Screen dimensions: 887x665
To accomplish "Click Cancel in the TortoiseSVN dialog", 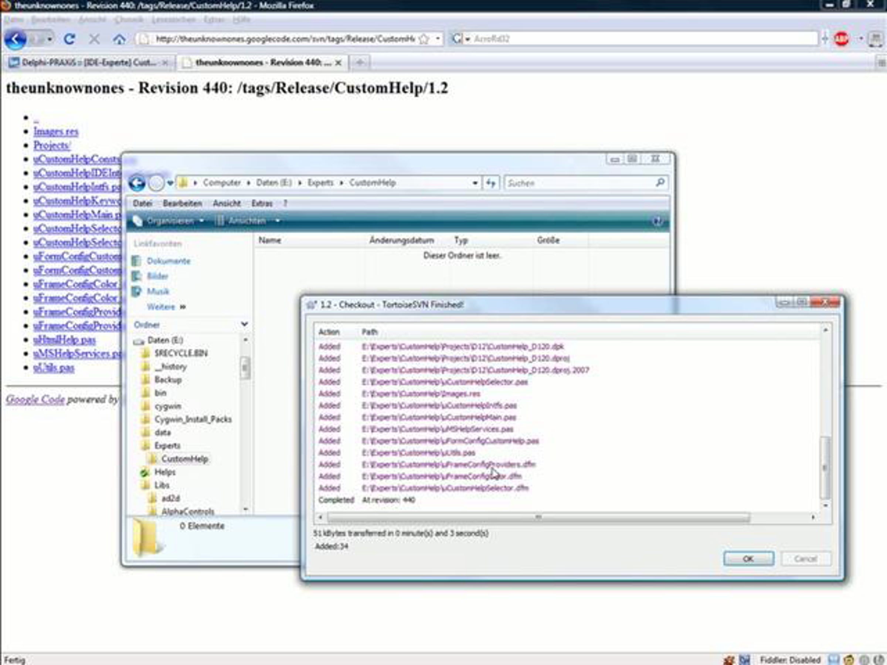I will 806,559.
